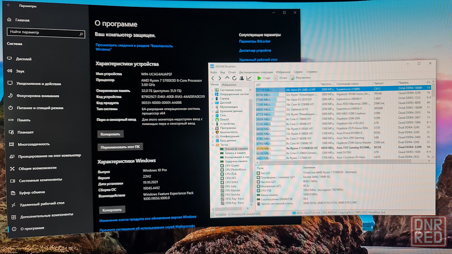452x254 pixels.
Task: Start the benchmark with the green Старт button
Action: point(264,78)
